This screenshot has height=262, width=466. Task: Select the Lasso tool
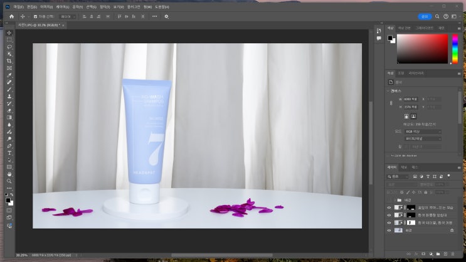[9, 47]
